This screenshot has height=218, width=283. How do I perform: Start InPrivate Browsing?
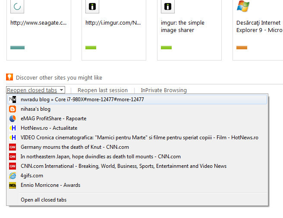(164, 90)
